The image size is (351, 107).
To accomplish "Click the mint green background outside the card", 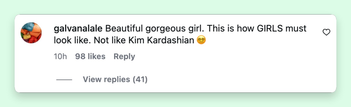I will point(175,7).
